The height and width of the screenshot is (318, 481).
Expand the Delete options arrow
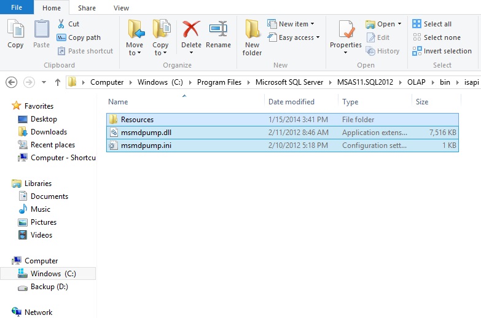pos(191,52)
